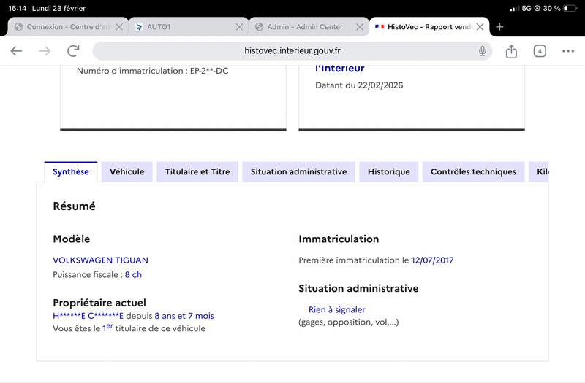585x383 pixels.
Task: Open the Titulaire et Titre tab
Action: pyautogui.click(x=197, y=172)
